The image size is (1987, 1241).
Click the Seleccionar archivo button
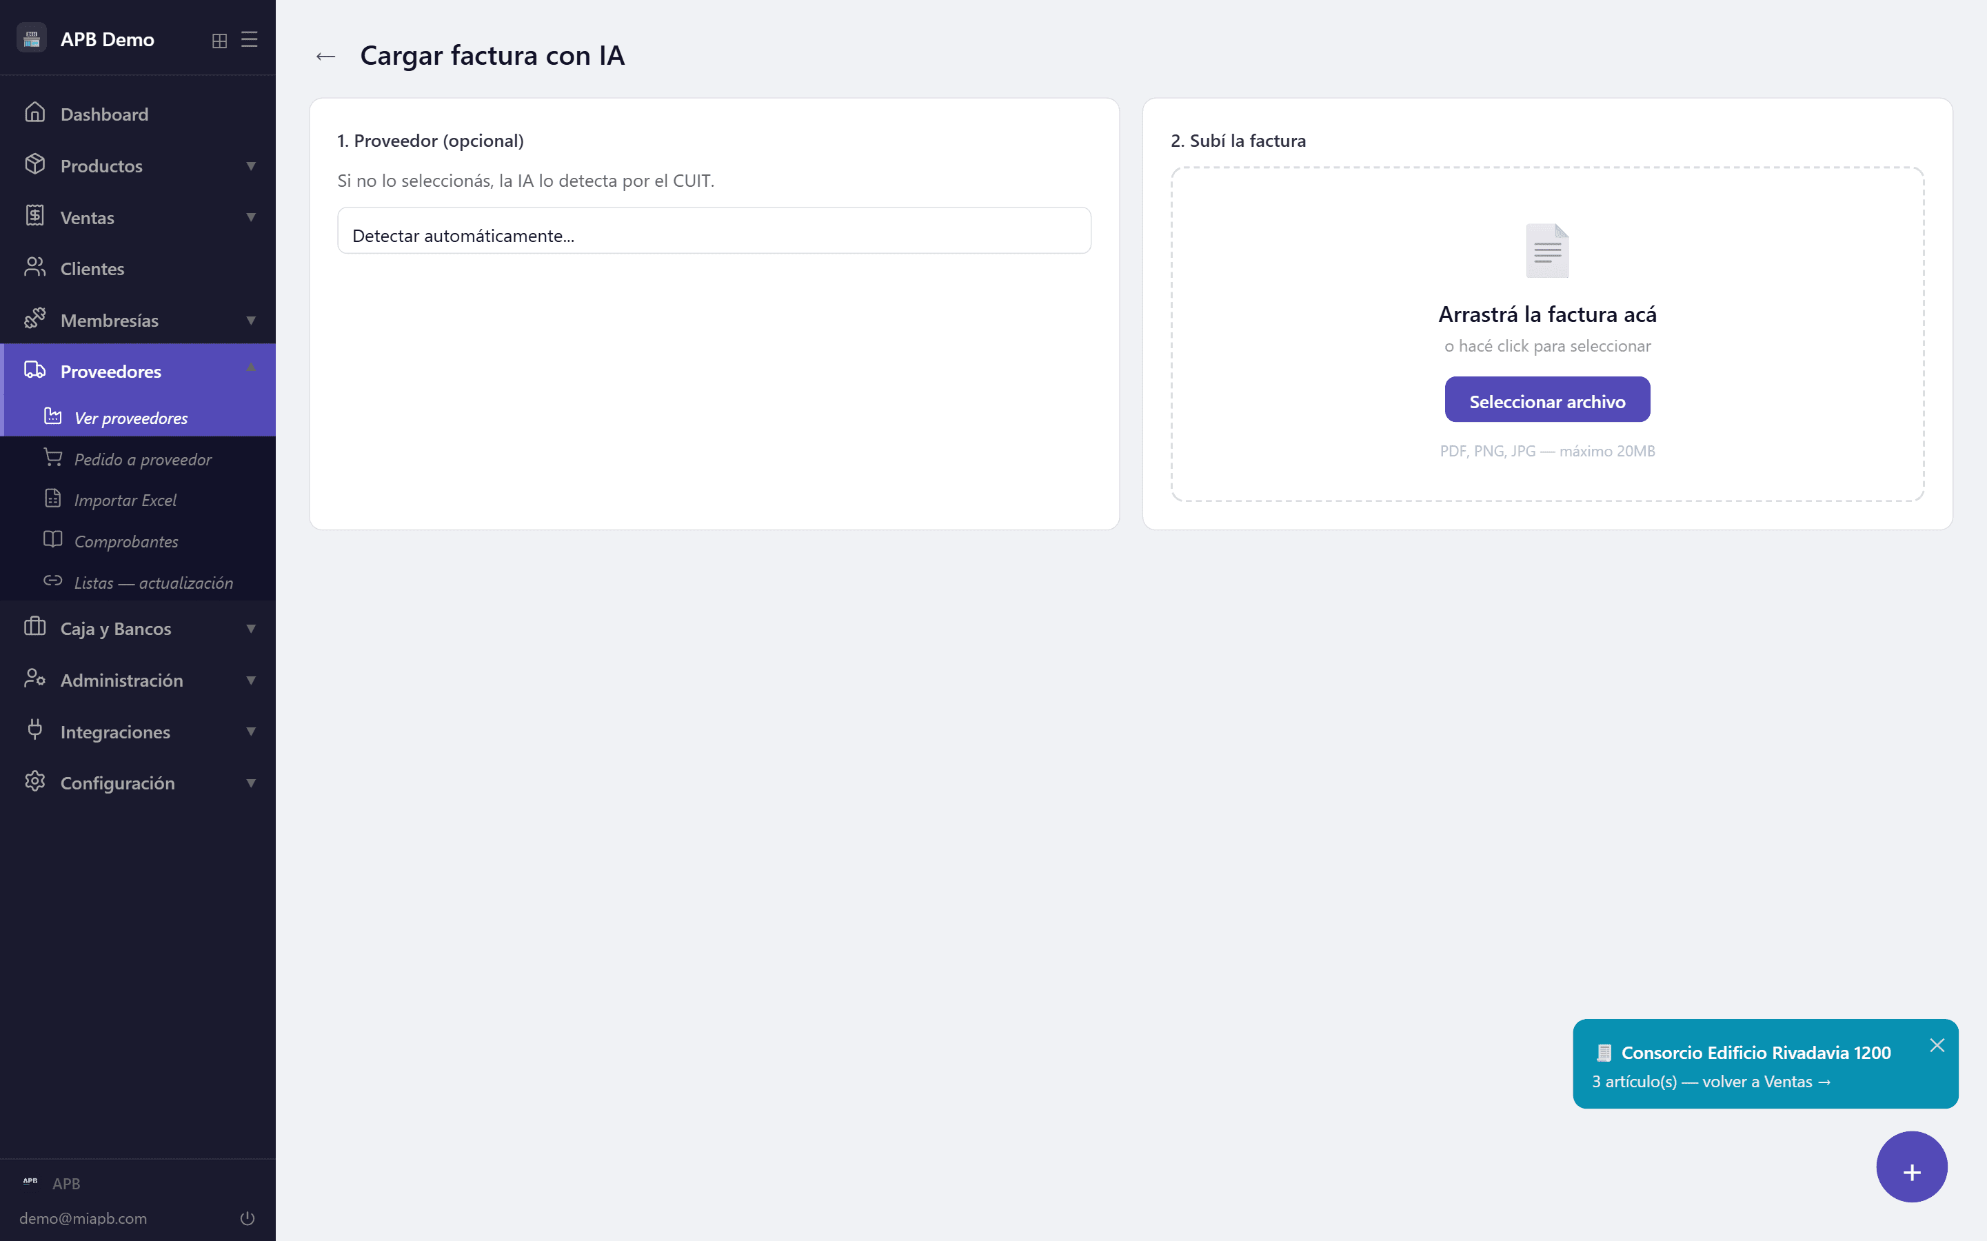tap(1547, 400)
